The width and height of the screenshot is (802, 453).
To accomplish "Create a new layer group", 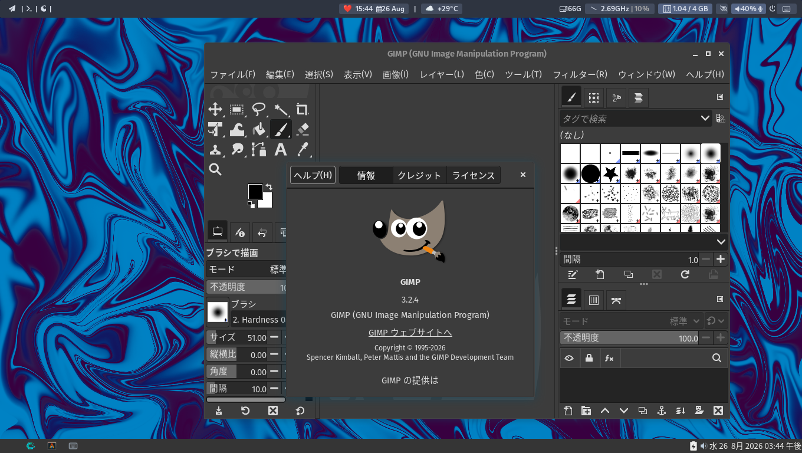I will click(586, 411).
